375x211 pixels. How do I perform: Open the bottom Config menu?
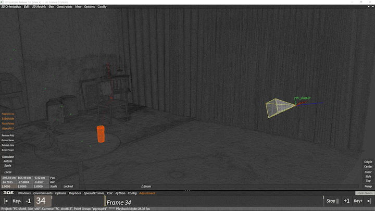pos(132,193)
